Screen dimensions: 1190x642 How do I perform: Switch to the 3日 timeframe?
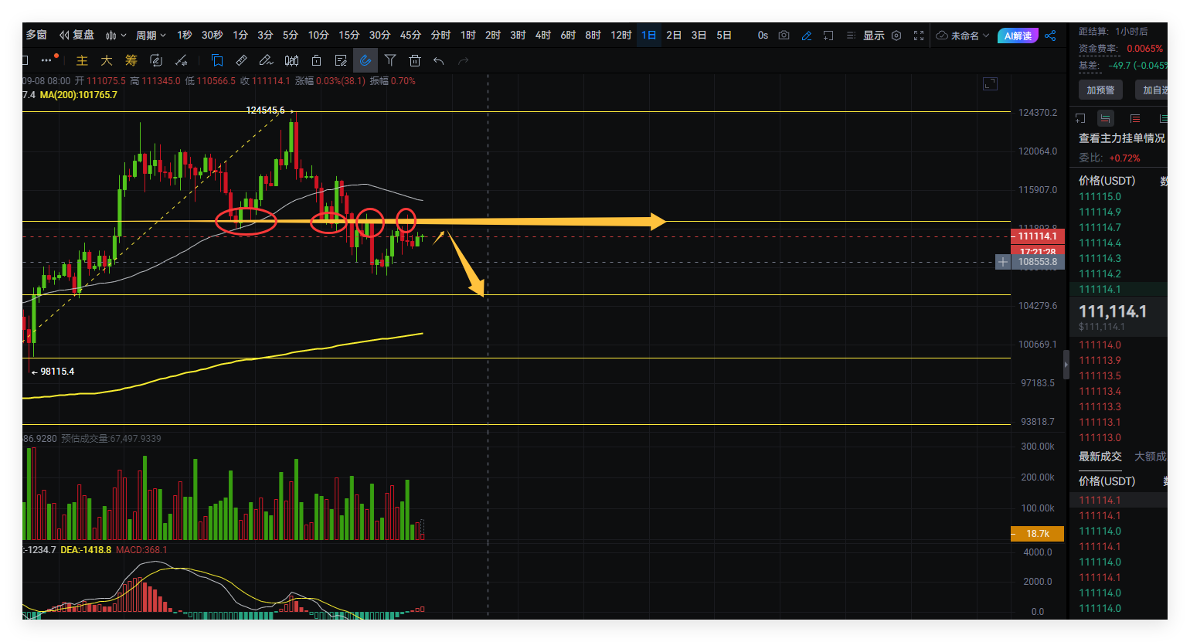pyautogui.click(x=699, y=36)
